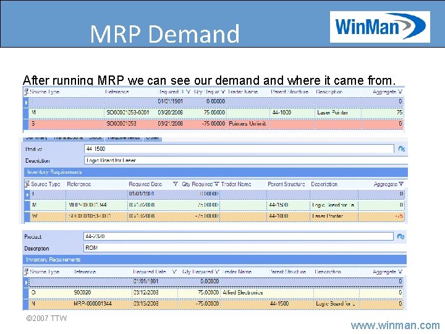The height and width of the screenshot is (334, 445).
Task: Open column chooser icon in the SO00001053 grid header
Action: point(27,92)
